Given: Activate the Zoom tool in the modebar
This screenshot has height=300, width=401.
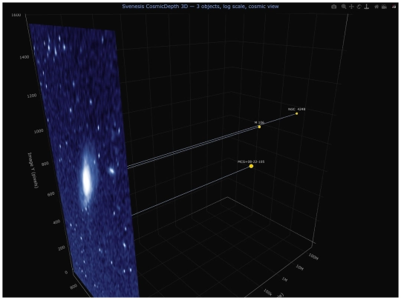Looking at the screenshot, I should (x=344, y=7).
